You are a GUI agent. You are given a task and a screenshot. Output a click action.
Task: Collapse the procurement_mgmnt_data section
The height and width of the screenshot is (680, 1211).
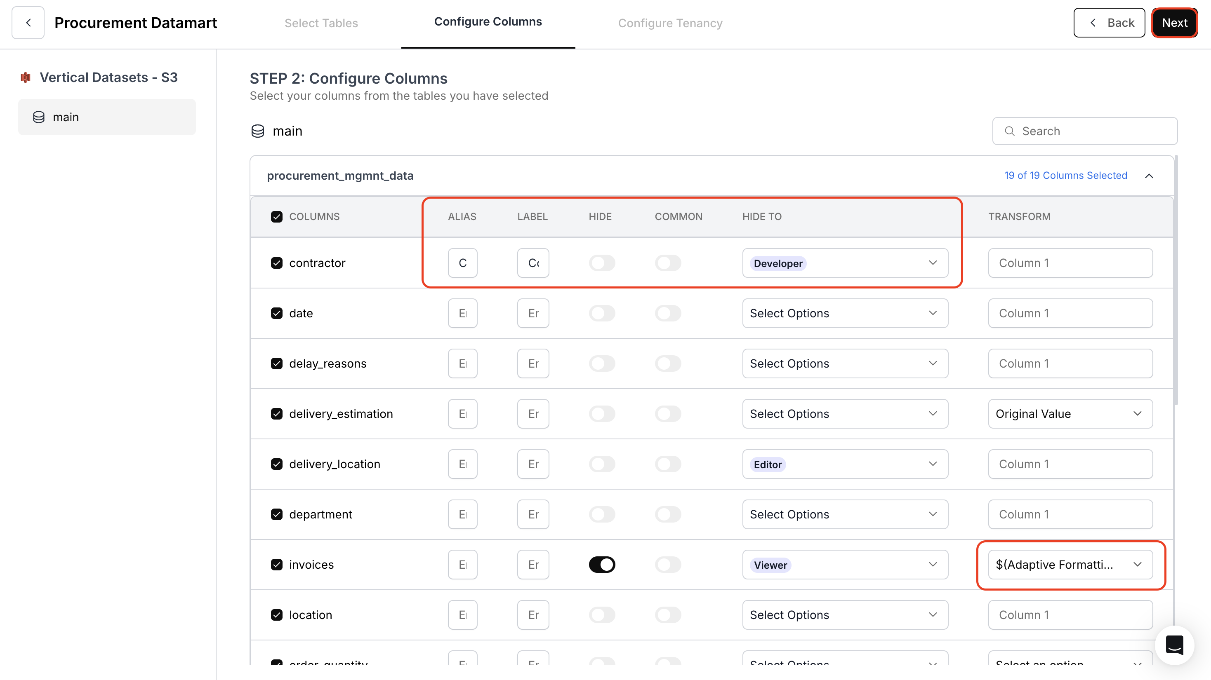tap(1150, 176)
